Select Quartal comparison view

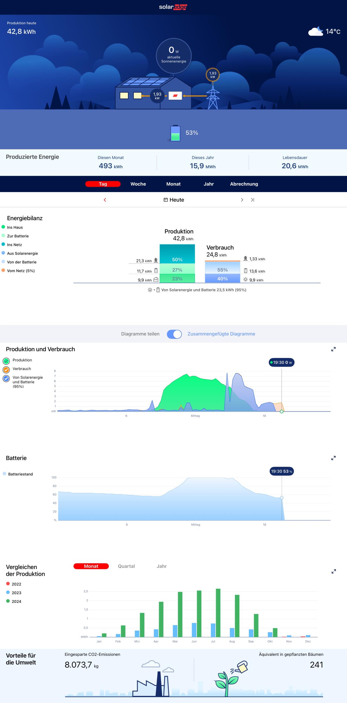click(x=126, y=566)
